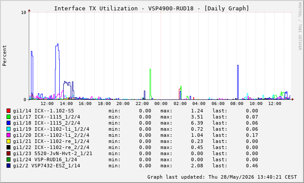Click legend label gi1/17 ICX--1115_1/2/4

(47, 117)
